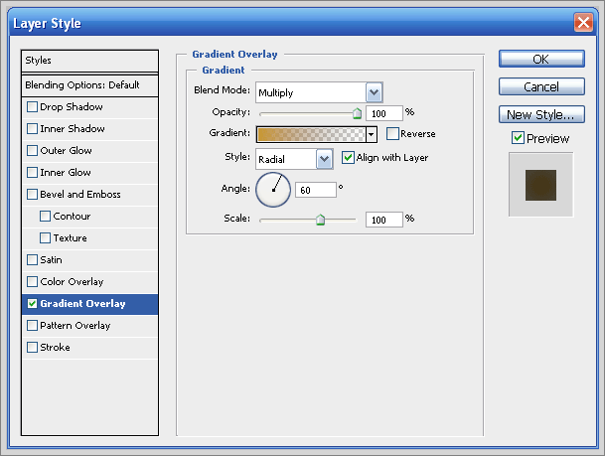605x456 pixels.
Task: Select the Stroke label
Action: click(x=56, y=347)
